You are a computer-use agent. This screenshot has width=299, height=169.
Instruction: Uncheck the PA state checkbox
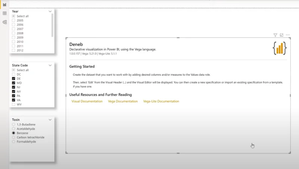[x=13, y=96]
